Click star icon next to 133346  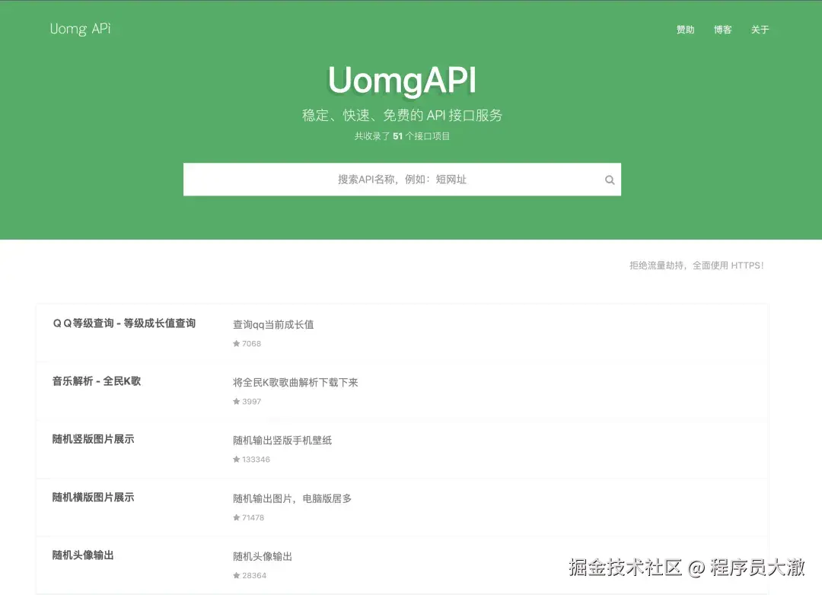(237, 460)
